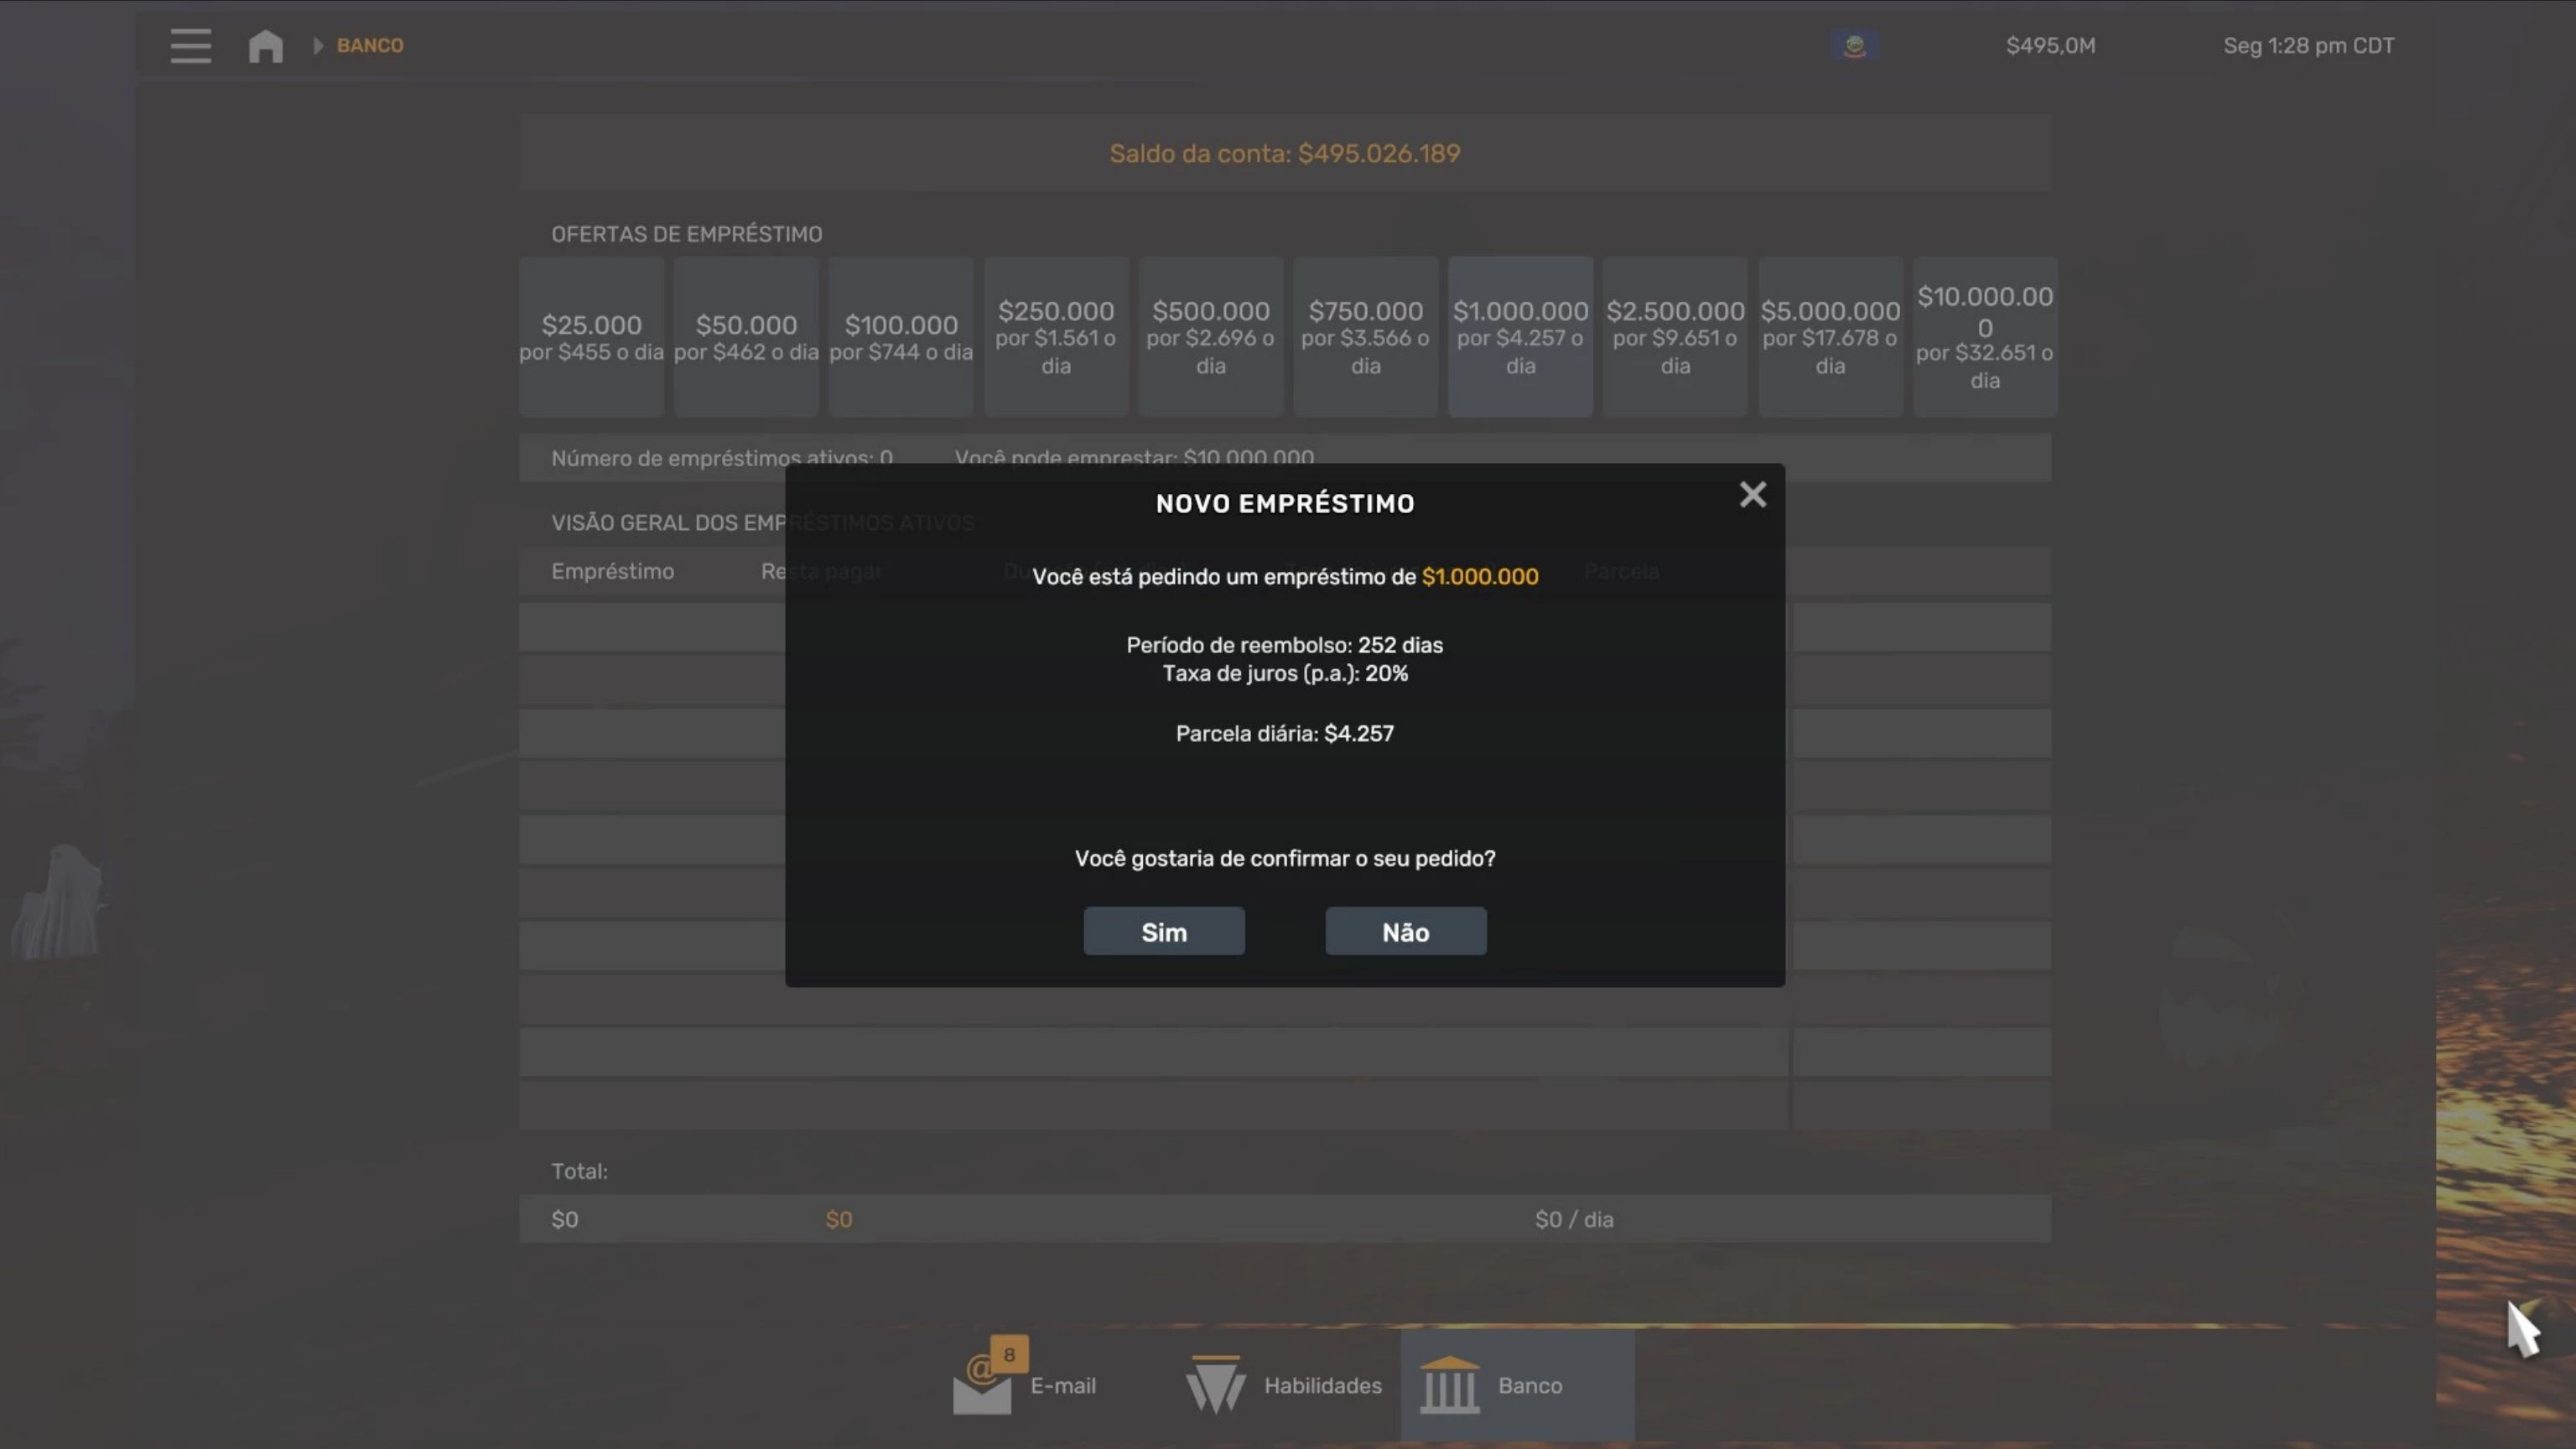Decline the loan with Não

click(1405, 931)
